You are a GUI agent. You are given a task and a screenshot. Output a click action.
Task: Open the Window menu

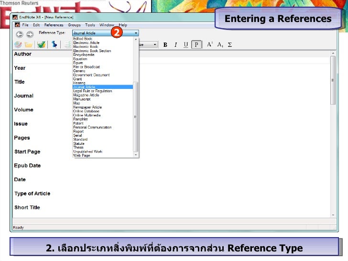[107, 25]
